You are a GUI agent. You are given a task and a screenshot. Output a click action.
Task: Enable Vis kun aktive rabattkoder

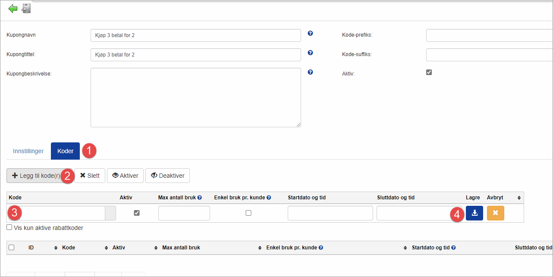[x=9, y=227]
